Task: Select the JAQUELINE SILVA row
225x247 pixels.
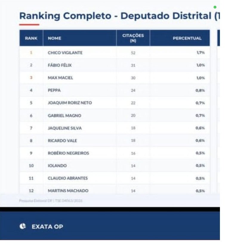Action: pos(65,128)
